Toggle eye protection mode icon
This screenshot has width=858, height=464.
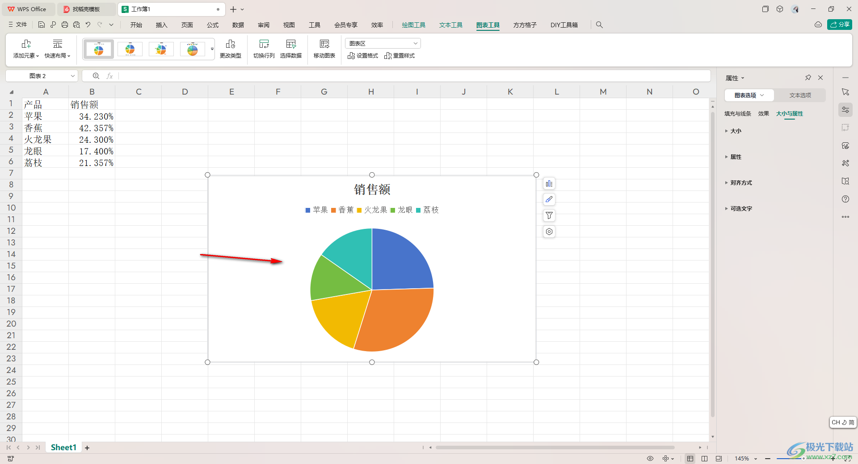click(650, 459)
